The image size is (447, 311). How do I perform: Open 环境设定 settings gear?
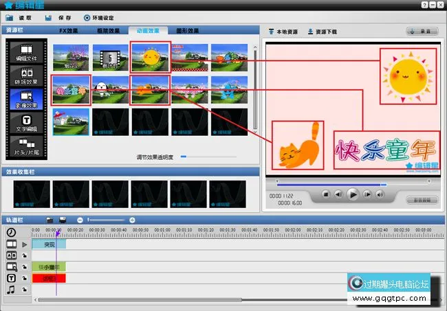click(87, 18)
